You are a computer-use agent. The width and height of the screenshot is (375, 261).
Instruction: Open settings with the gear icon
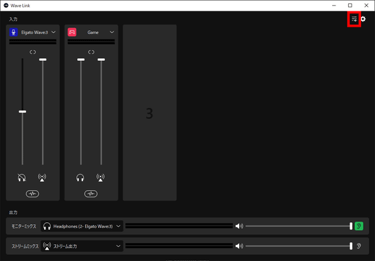pos(363,19)
